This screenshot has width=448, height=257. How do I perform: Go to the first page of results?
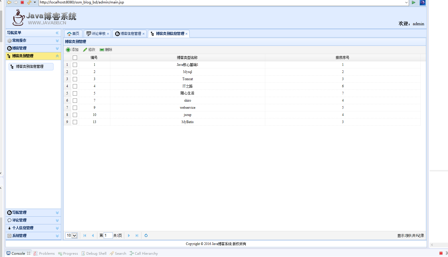coord(85,236)
